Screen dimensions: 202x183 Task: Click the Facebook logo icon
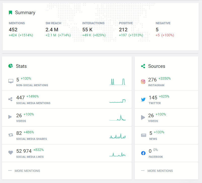pyautogui.click(x=143, y=153)
